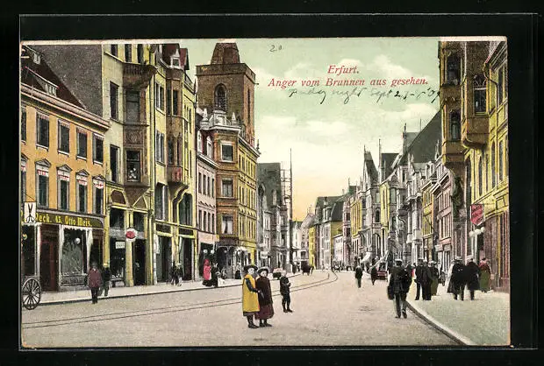This screenshot has width=544, height=366.
Task: Select the woman in the dark red dress
Action: (264, 297)
